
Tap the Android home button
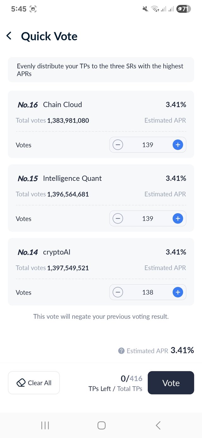[101, 425]
